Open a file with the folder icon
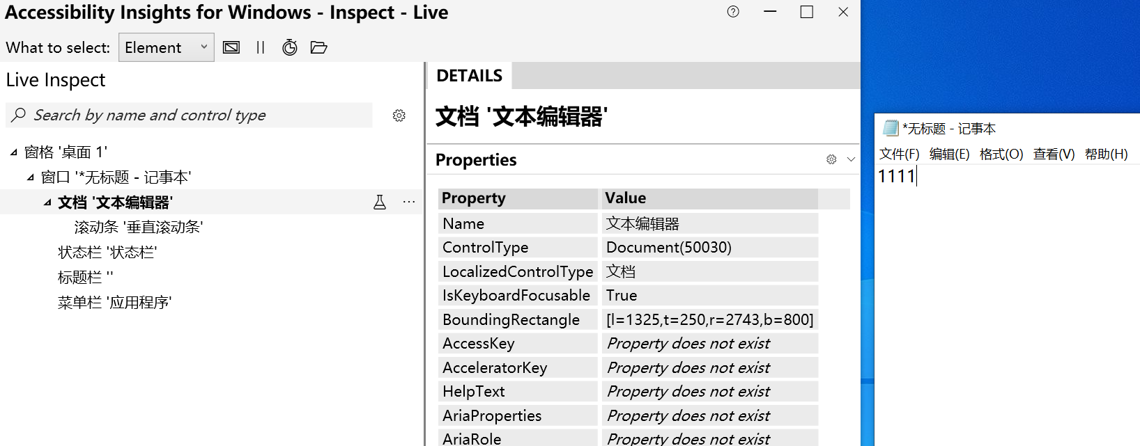This screenshot has width=1140, height=446. coord(318,47)
